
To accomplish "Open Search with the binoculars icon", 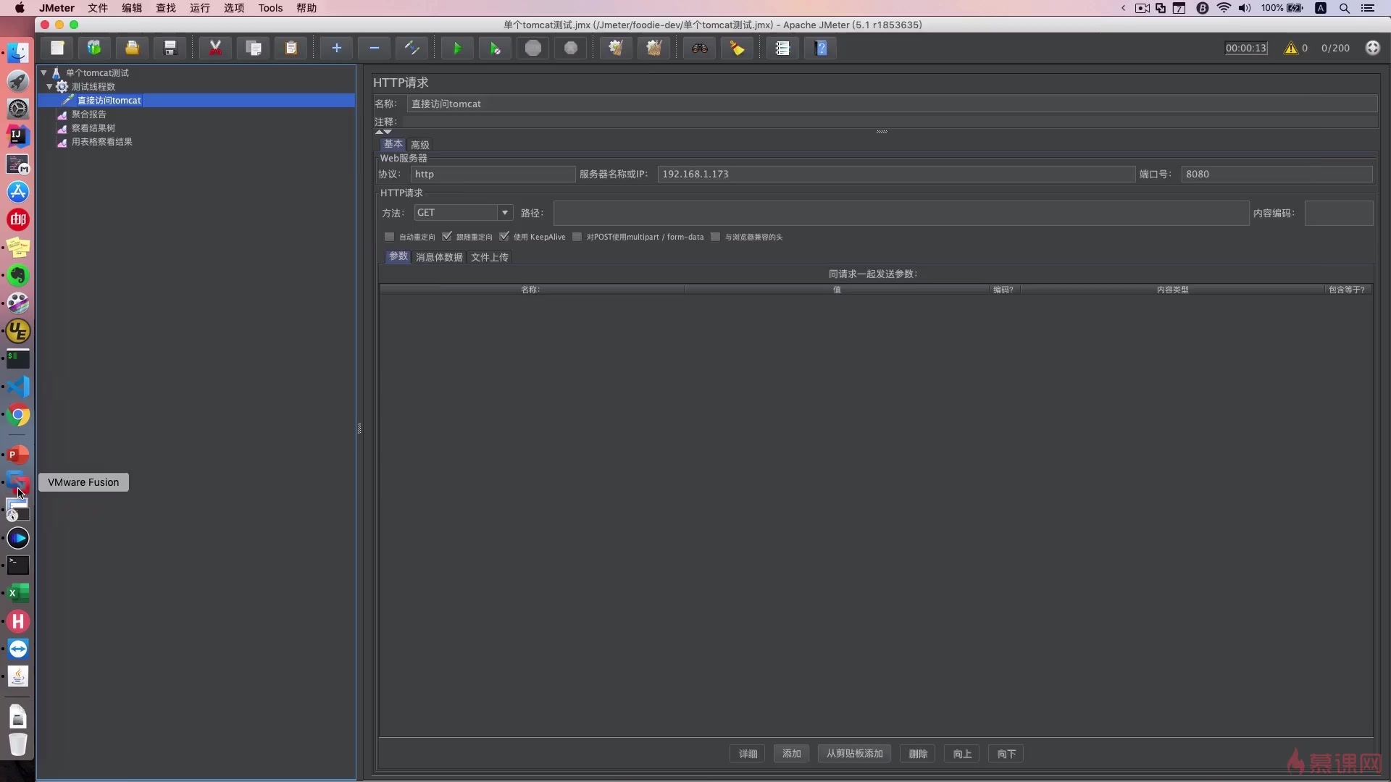I will pos(699,48).
